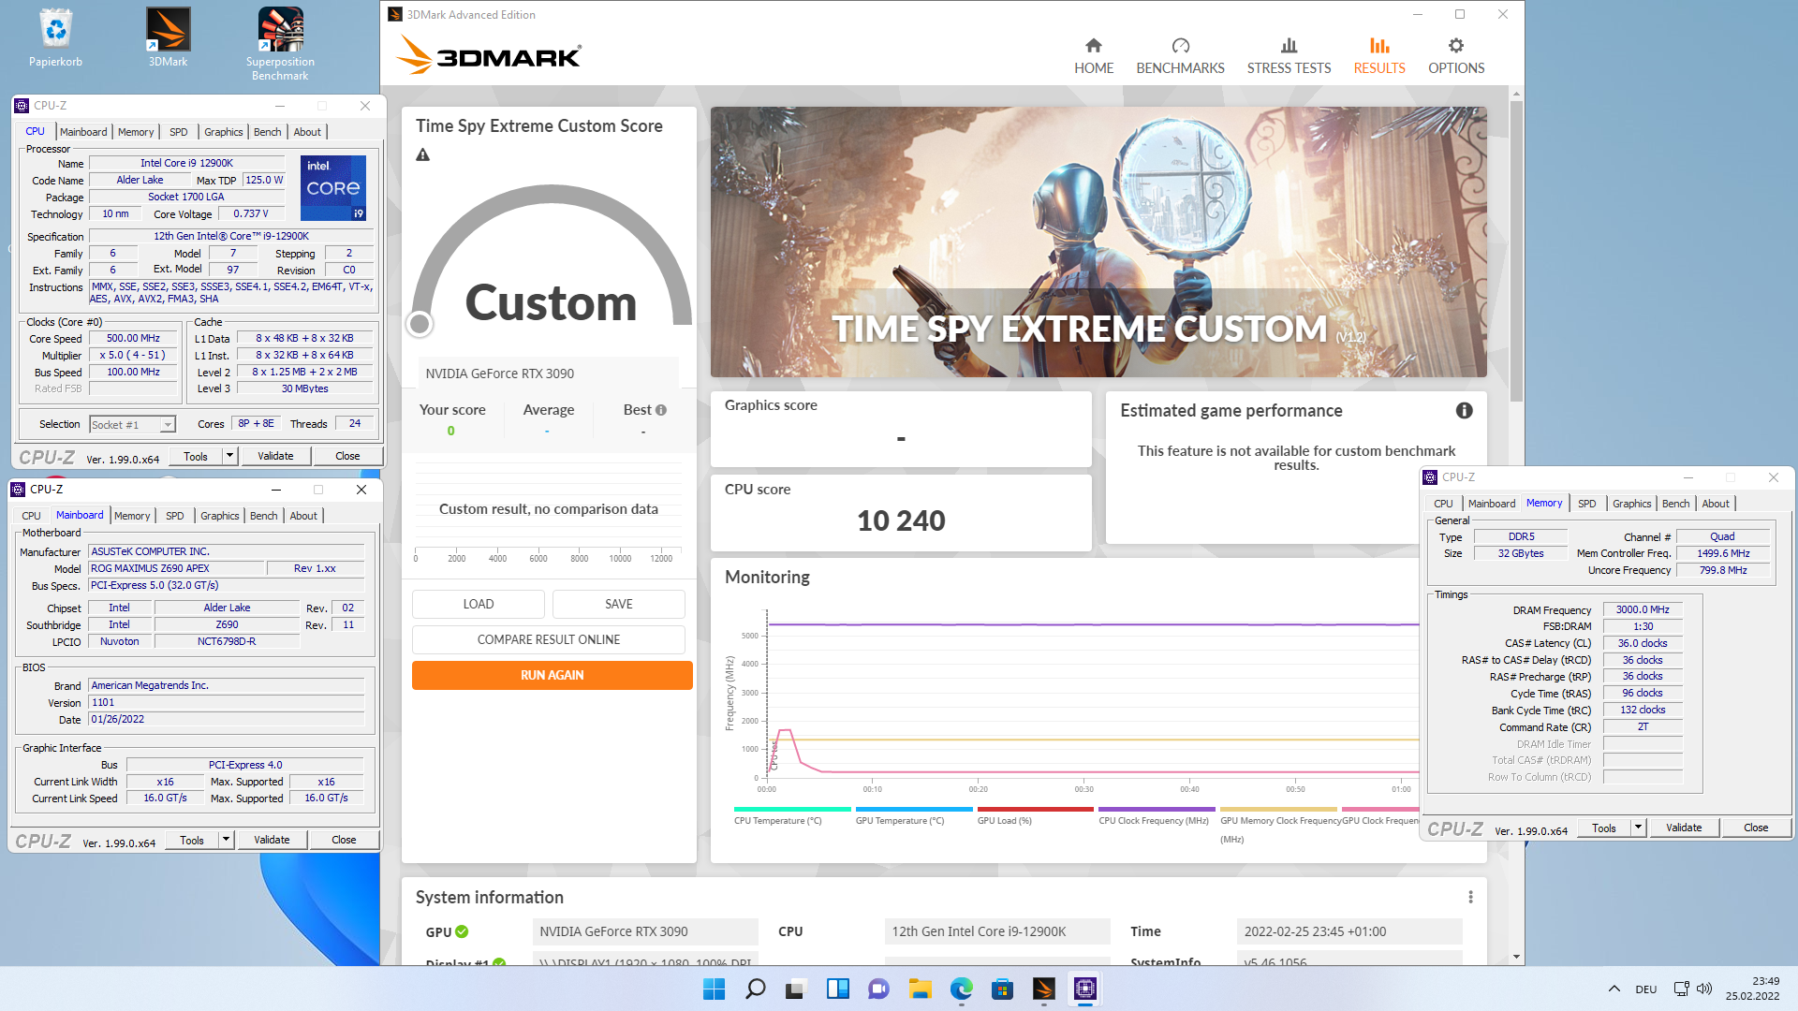Click GPU name NVIDIA GeForce RTX 3090 field in System information

645,931
